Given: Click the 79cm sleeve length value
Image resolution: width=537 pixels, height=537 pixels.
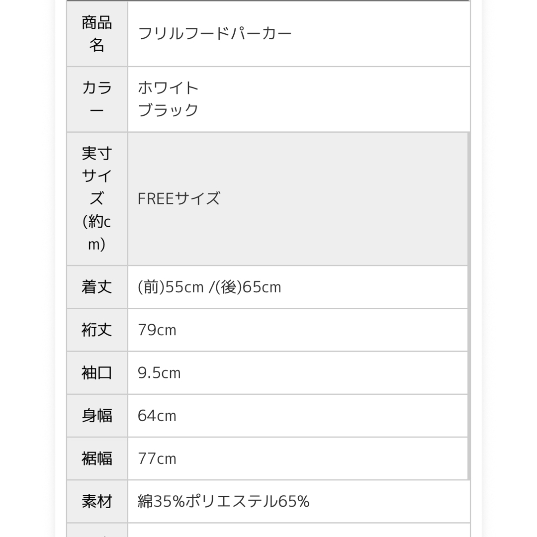Looking at the screenshot, I should click(x=157, y=330).
